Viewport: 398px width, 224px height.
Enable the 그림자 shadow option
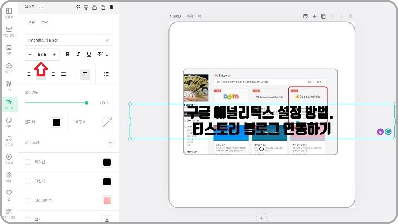(27, 181)
